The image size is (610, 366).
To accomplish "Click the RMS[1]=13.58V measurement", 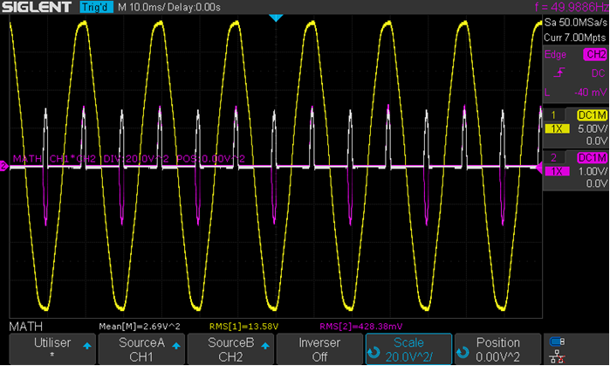I will [244, 327].
